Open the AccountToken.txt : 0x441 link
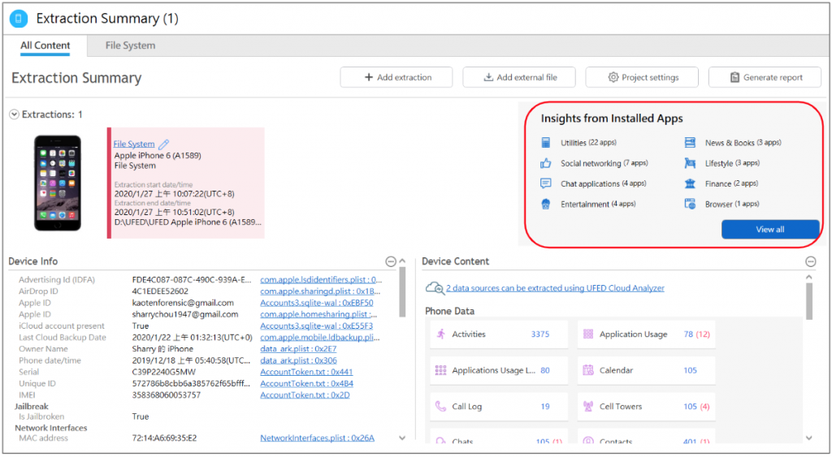Viewport: 832px width, 457px height. click(306, 372)
